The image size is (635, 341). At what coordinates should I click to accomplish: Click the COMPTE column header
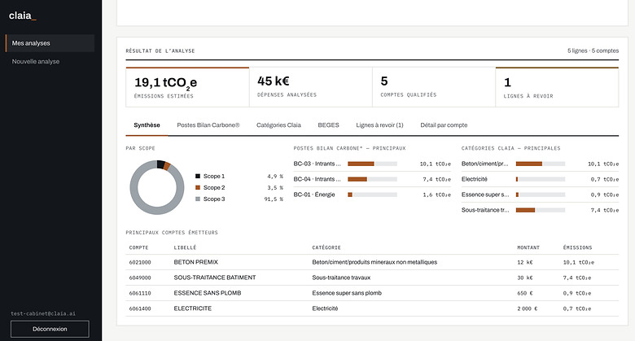tap(138, 247)
